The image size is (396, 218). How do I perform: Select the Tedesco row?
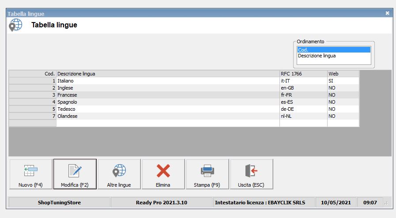pyautogui.click(x=184, y=109)
